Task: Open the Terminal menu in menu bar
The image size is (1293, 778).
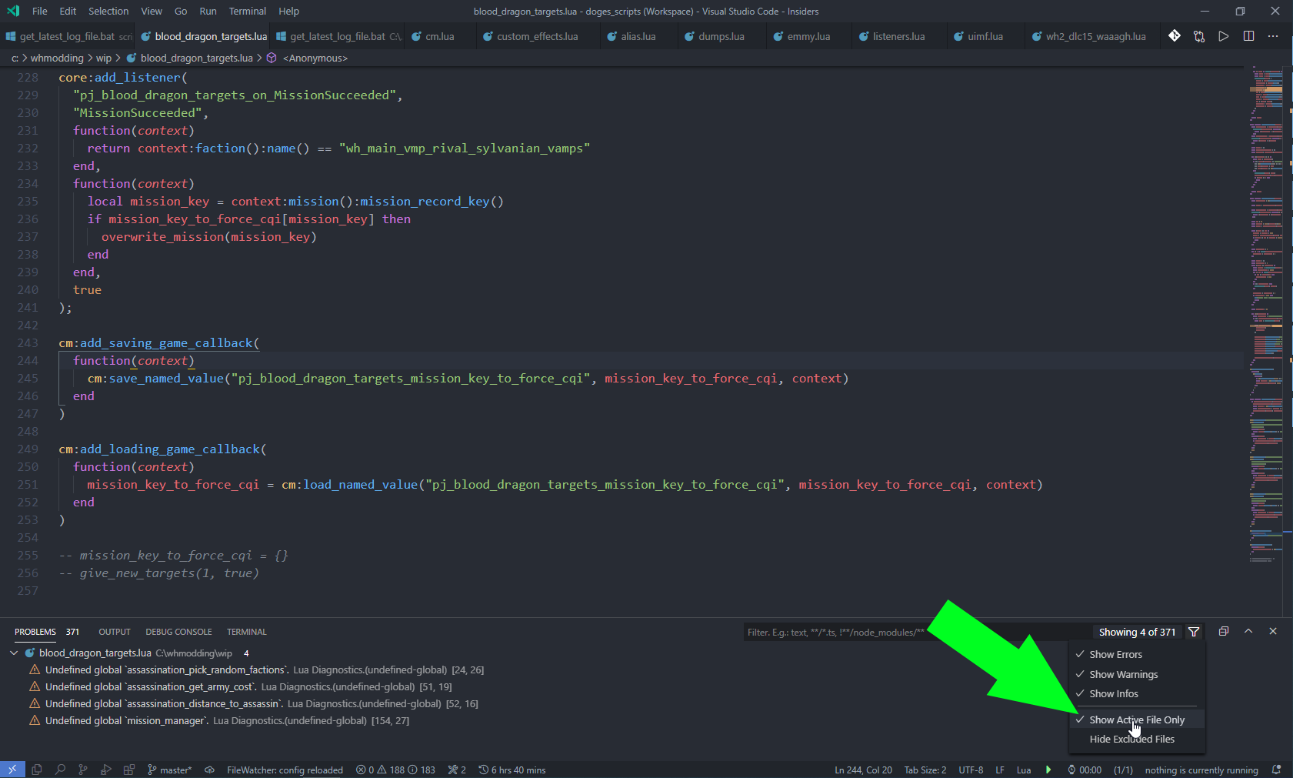Action: [x=247, y=11]
